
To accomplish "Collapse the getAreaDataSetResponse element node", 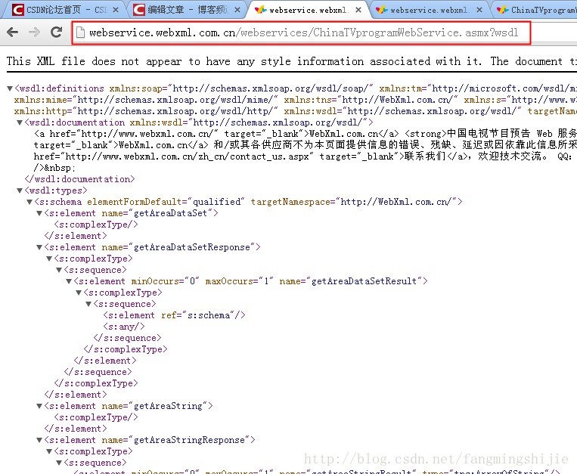I will pos(39,247).
